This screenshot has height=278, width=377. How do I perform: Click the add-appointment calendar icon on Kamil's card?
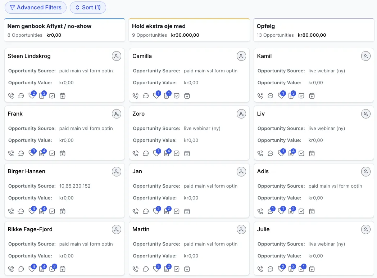pyautogui.click(x=312, y=96)
